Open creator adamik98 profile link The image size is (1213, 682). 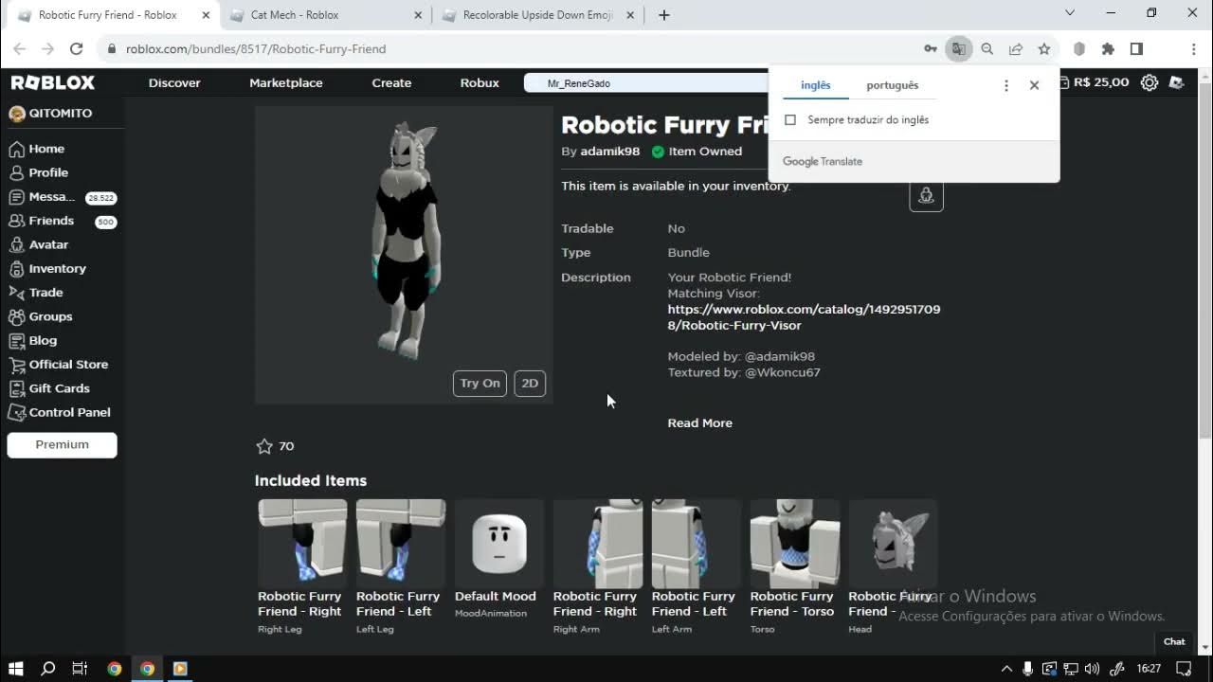[x=609, y=152]
